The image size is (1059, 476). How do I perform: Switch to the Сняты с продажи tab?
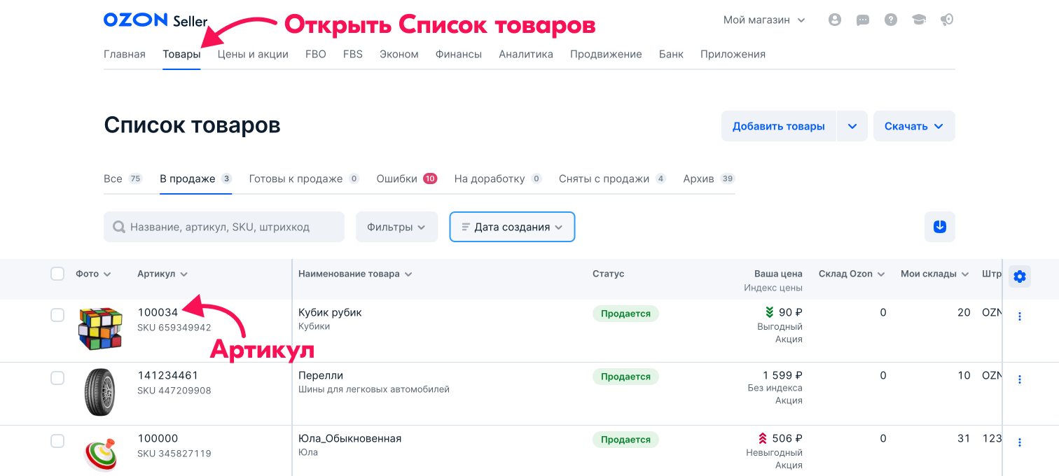[x=613, y=178]
